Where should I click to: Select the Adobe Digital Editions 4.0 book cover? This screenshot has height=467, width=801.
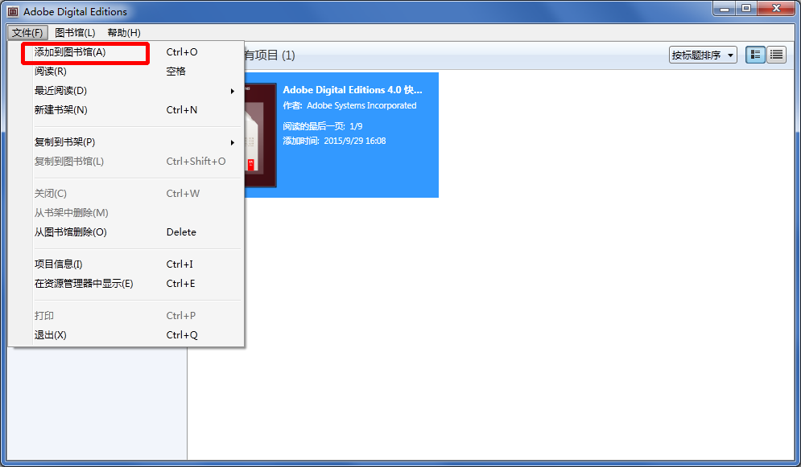(261, 135)
